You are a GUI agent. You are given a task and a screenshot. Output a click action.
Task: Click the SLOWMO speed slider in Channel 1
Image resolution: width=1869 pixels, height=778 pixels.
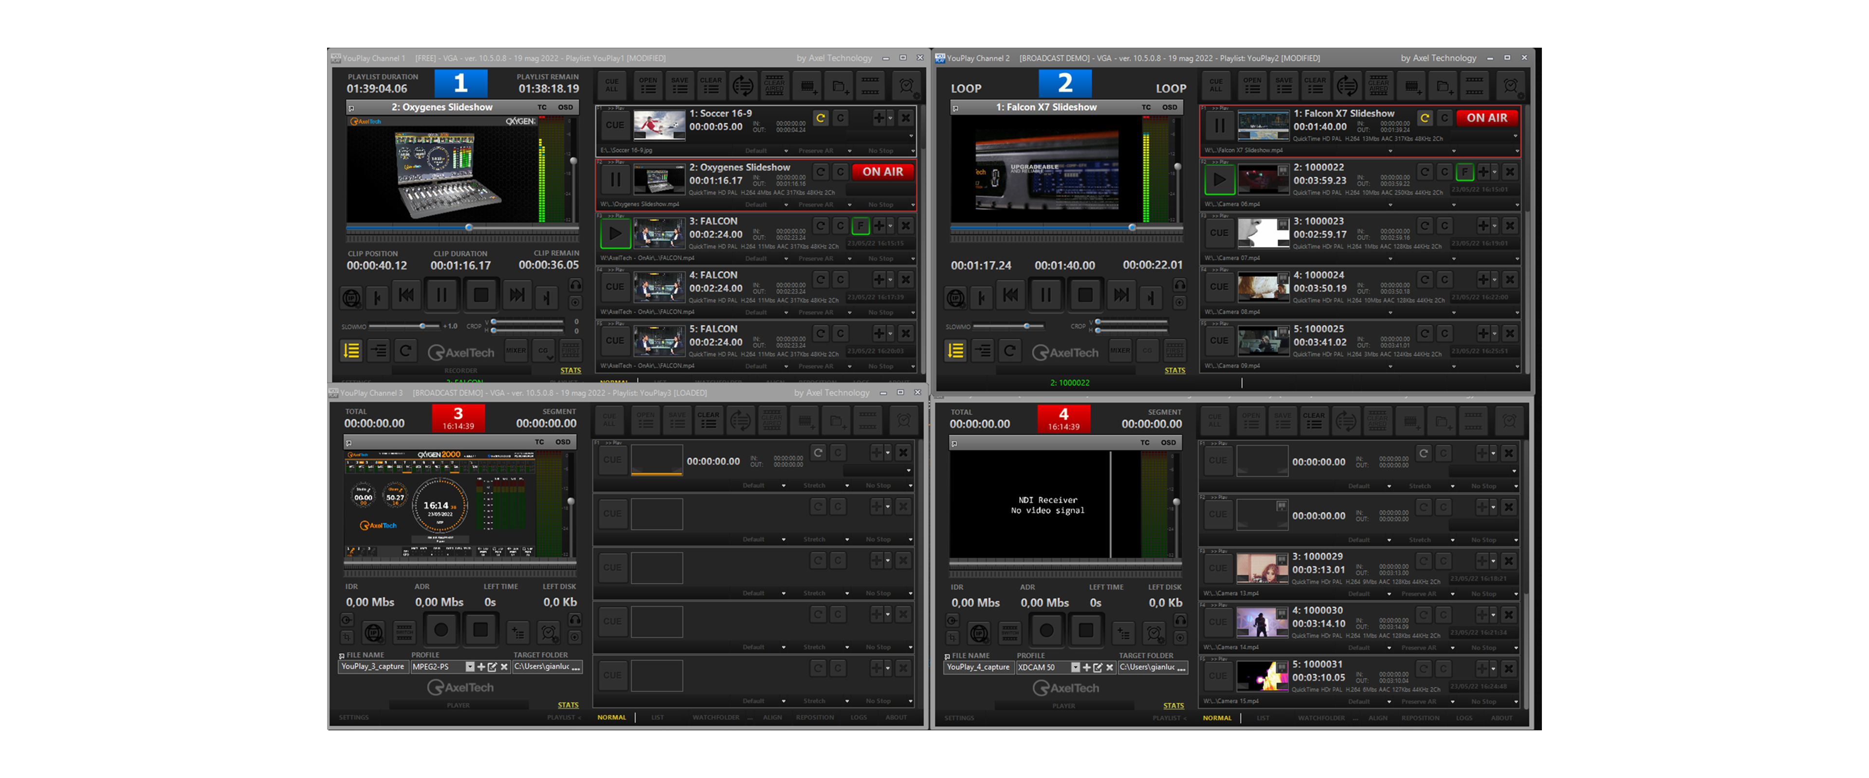click(x=422, y=326)
